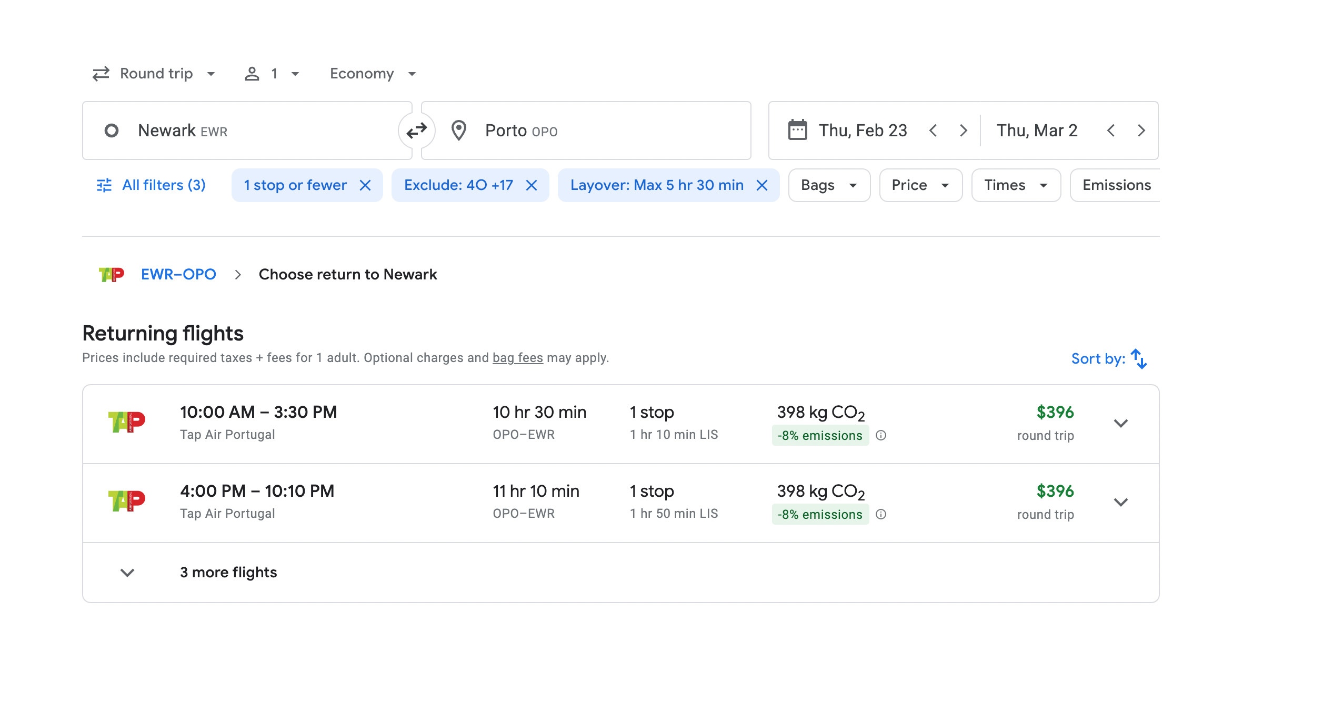Open the All filters panel

pos(152,185)
